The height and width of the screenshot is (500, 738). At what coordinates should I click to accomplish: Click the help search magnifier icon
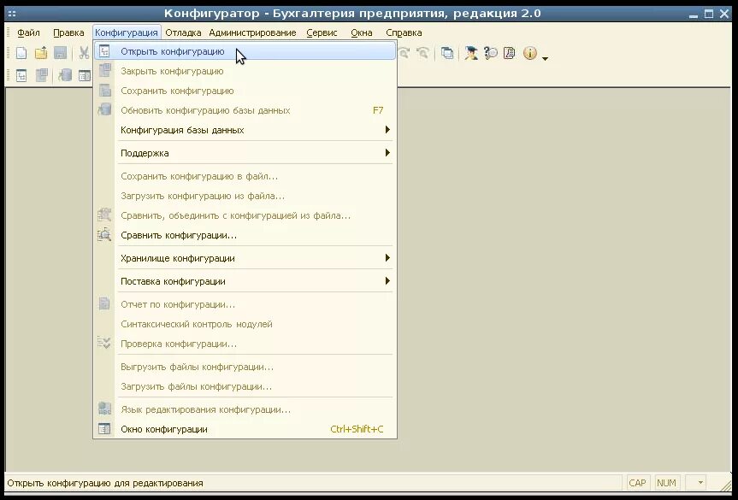click(x=490, y=53)
